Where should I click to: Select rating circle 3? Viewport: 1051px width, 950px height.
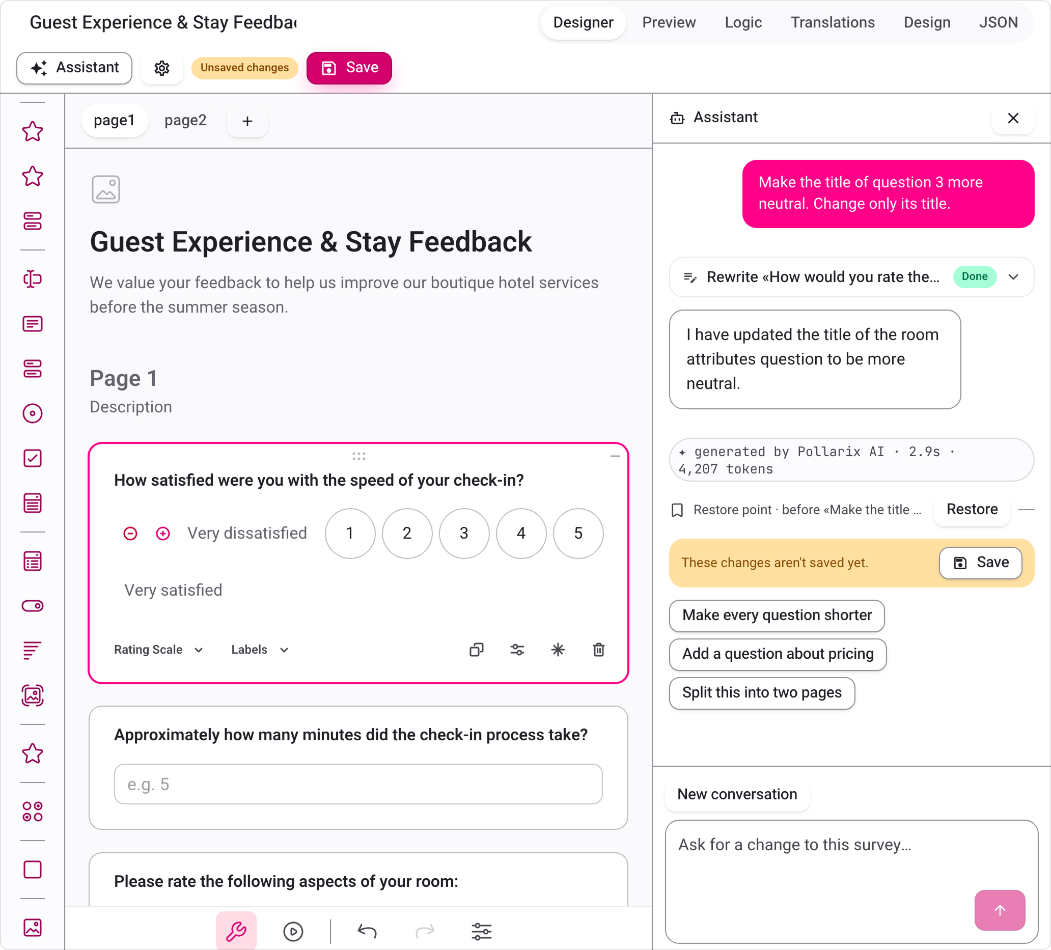(464, 533)
